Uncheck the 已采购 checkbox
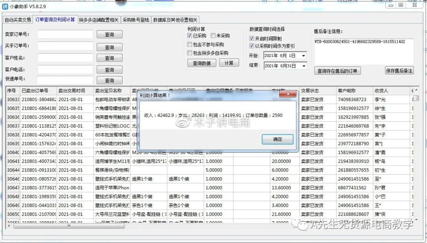The width and height of the screenshot is (427, 243). 190,36
